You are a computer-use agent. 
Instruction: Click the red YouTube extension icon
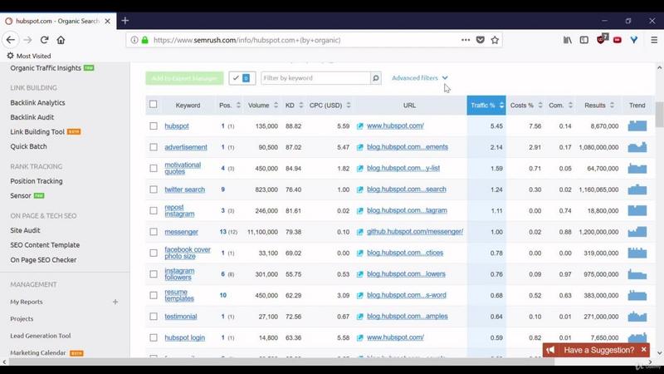pos(618,40)
